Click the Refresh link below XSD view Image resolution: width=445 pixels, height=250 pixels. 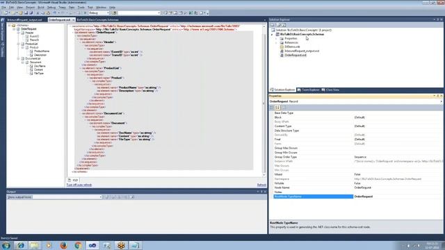261,185
